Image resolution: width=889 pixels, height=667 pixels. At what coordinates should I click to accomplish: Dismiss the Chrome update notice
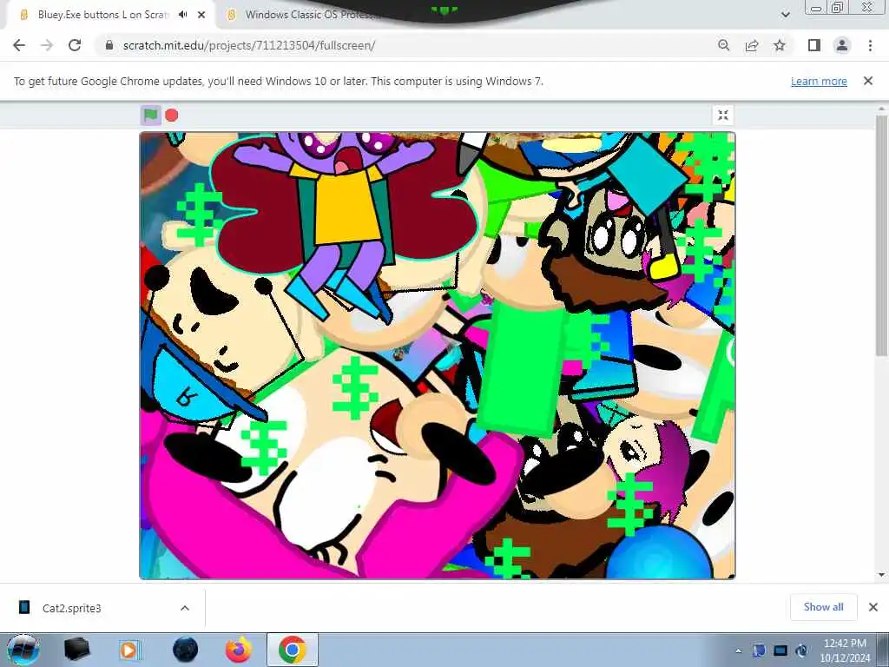pos(868,81)
